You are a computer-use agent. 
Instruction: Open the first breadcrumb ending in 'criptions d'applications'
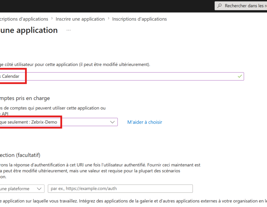[24, 19]
